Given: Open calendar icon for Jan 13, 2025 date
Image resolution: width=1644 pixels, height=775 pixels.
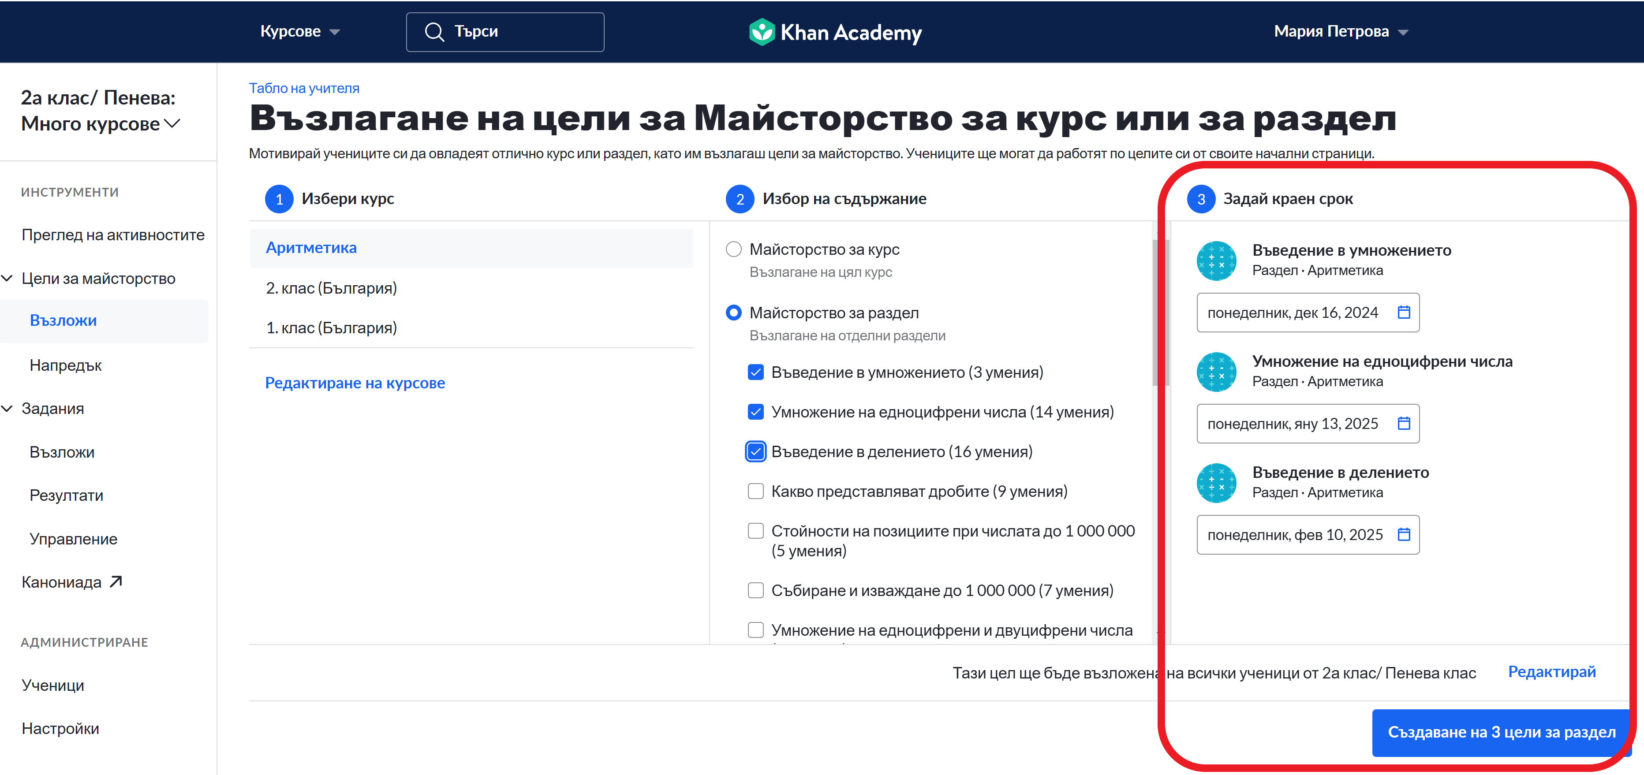Looking at the screenshot, I should (x=1403, y=423).
